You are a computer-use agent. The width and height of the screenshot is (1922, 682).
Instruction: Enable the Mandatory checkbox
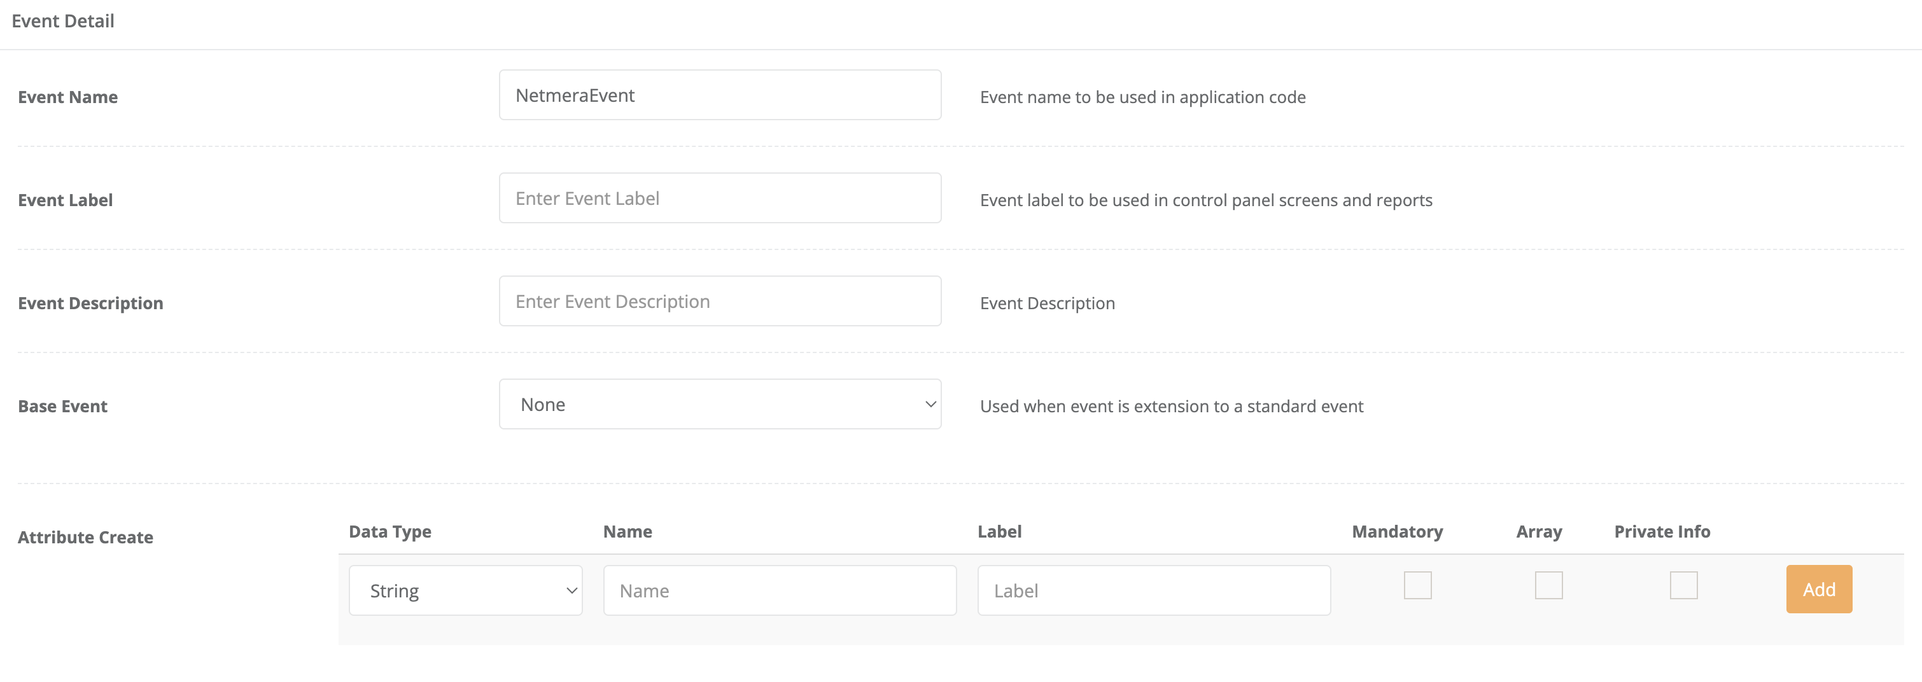[x=1417, y=586]
